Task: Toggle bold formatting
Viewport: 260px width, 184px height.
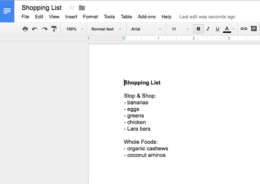Action: click(198, 29)
